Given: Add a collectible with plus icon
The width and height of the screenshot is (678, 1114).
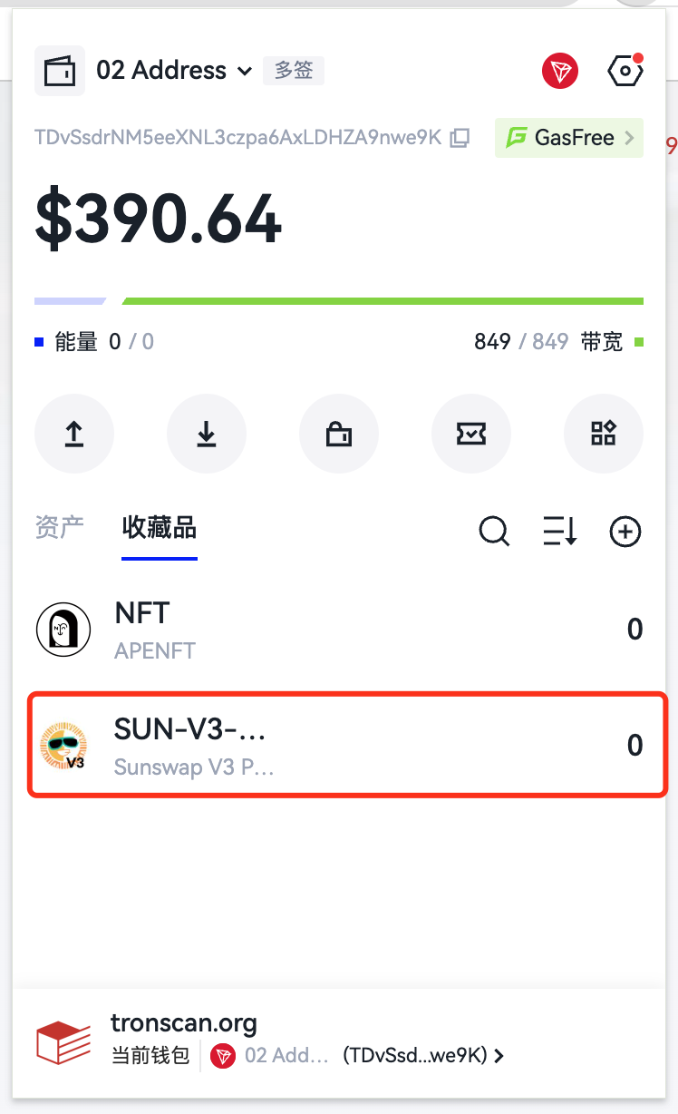Looking at the screenshot, I should (625, 532).
